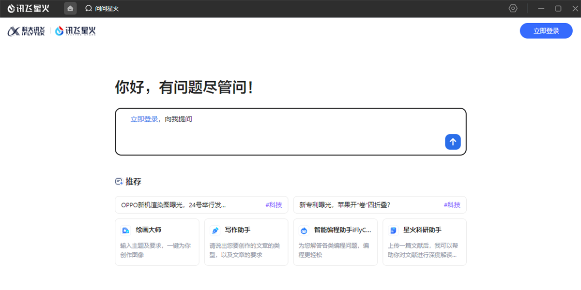This screenshot has height=290, width=581.
Task: Click the #科技 tag on the Apple patent card
Action: 453,204
